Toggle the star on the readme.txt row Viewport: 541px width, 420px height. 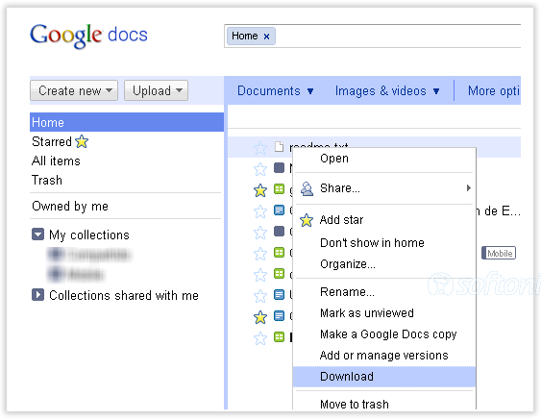(260, 148)
